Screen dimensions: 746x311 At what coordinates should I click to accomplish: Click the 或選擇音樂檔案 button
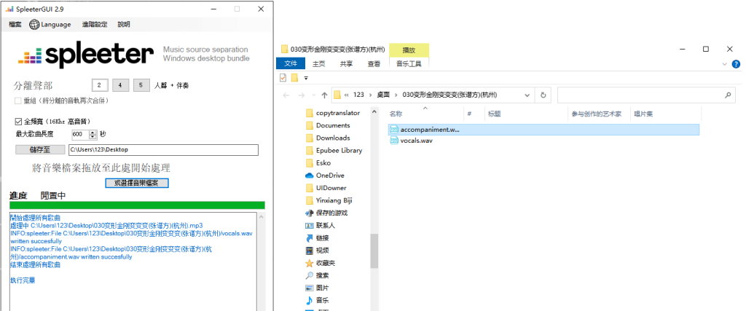(137, 183)
